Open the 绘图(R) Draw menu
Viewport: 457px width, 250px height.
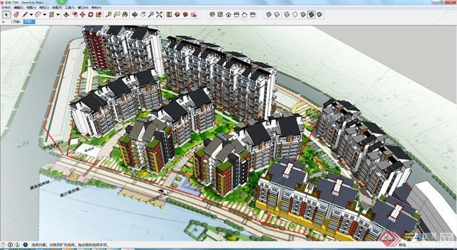(x=57, y=7)
